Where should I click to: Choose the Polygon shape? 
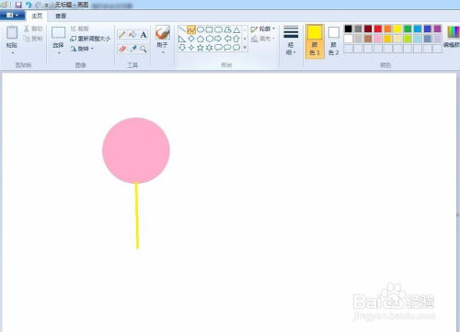click(x=227, y=29)
